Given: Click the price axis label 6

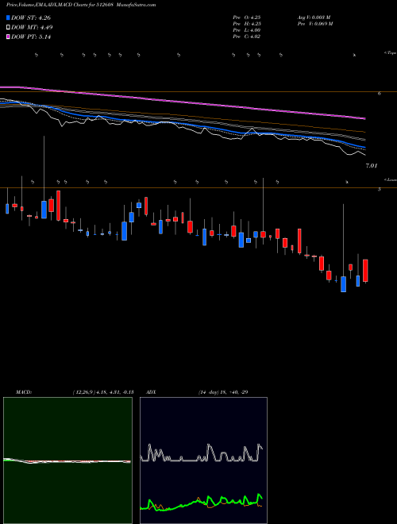Looking at the screenshot, I should pyautogui.click(x=380, y=94).
